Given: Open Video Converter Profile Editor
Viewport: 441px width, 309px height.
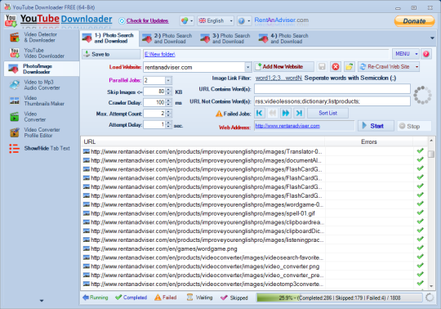Looking at the screenshot, I should point(41,132).
